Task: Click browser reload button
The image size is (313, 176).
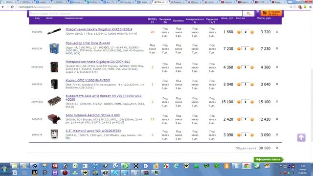Action: [x=12, y=7]
